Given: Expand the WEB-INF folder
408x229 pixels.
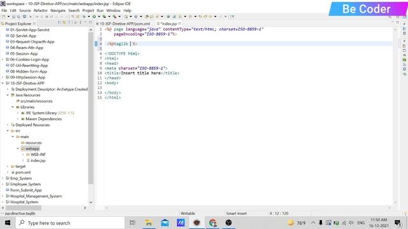Looking at the screenshot, I should point(23,155).
